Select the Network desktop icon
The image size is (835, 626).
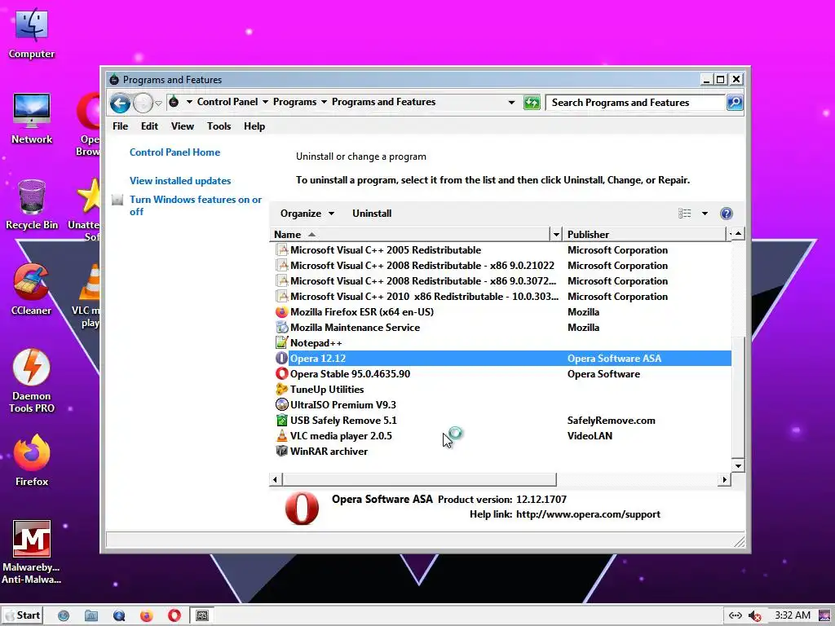(32, 119)
